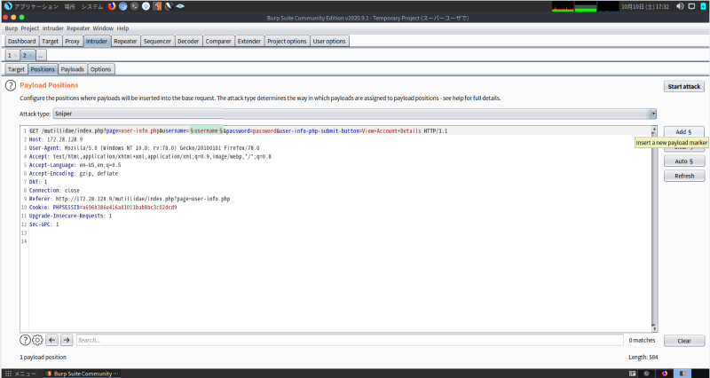This screenshot has width=710, height=378.
Task: Open the Burp menu
Action: (11, 28)
